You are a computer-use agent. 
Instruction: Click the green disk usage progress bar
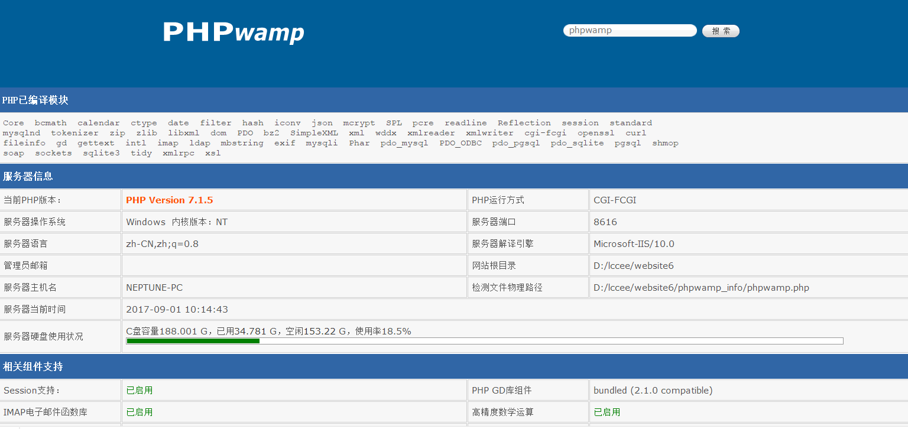coord(193,341)
